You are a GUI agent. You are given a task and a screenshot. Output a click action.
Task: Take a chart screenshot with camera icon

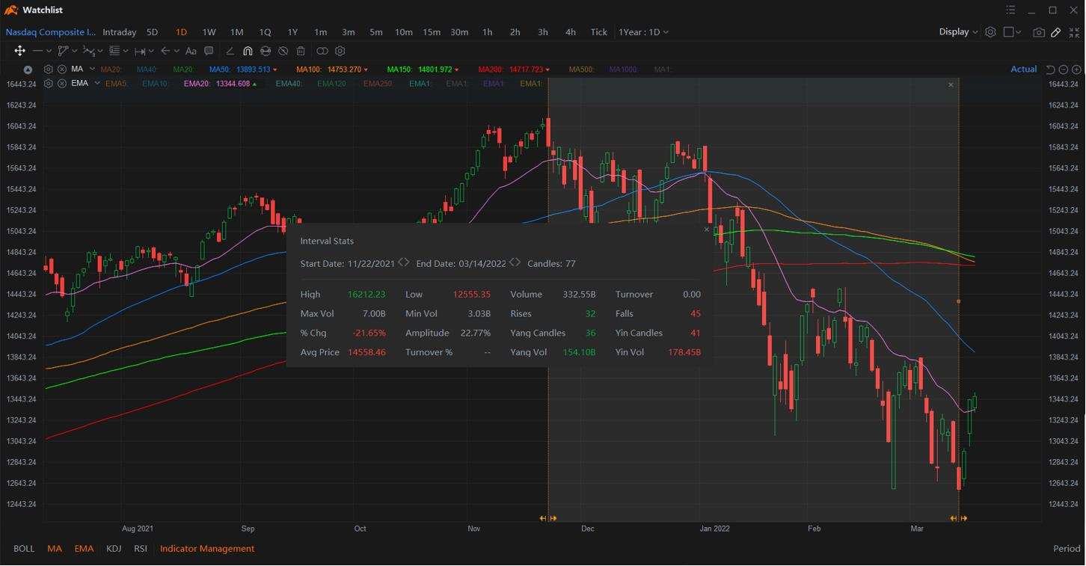click(x=1038, y=32)
